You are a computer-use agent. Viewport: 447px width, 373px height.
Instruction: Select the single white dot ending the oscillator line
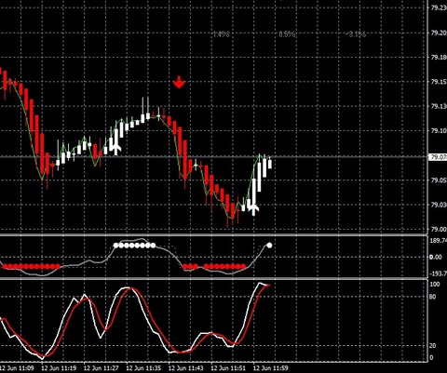(x=269, y=246)
